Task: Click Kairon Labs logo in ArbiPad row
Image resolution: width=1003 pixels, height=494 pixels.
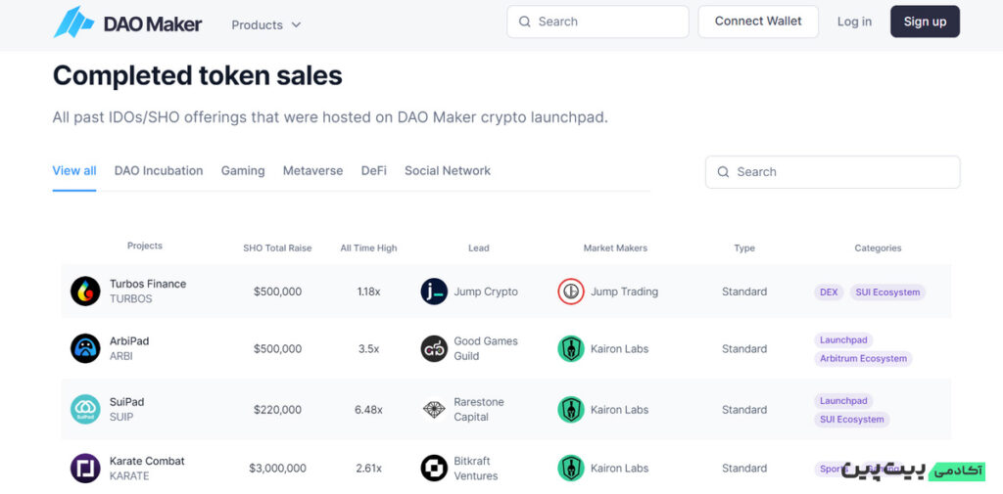Action: coord(571,348)
